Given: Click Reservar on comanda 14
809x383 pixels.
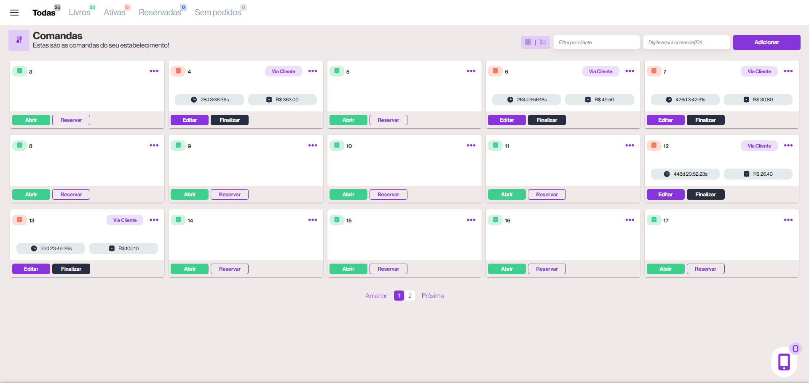Looking at the screenshot, I should 230,269.
